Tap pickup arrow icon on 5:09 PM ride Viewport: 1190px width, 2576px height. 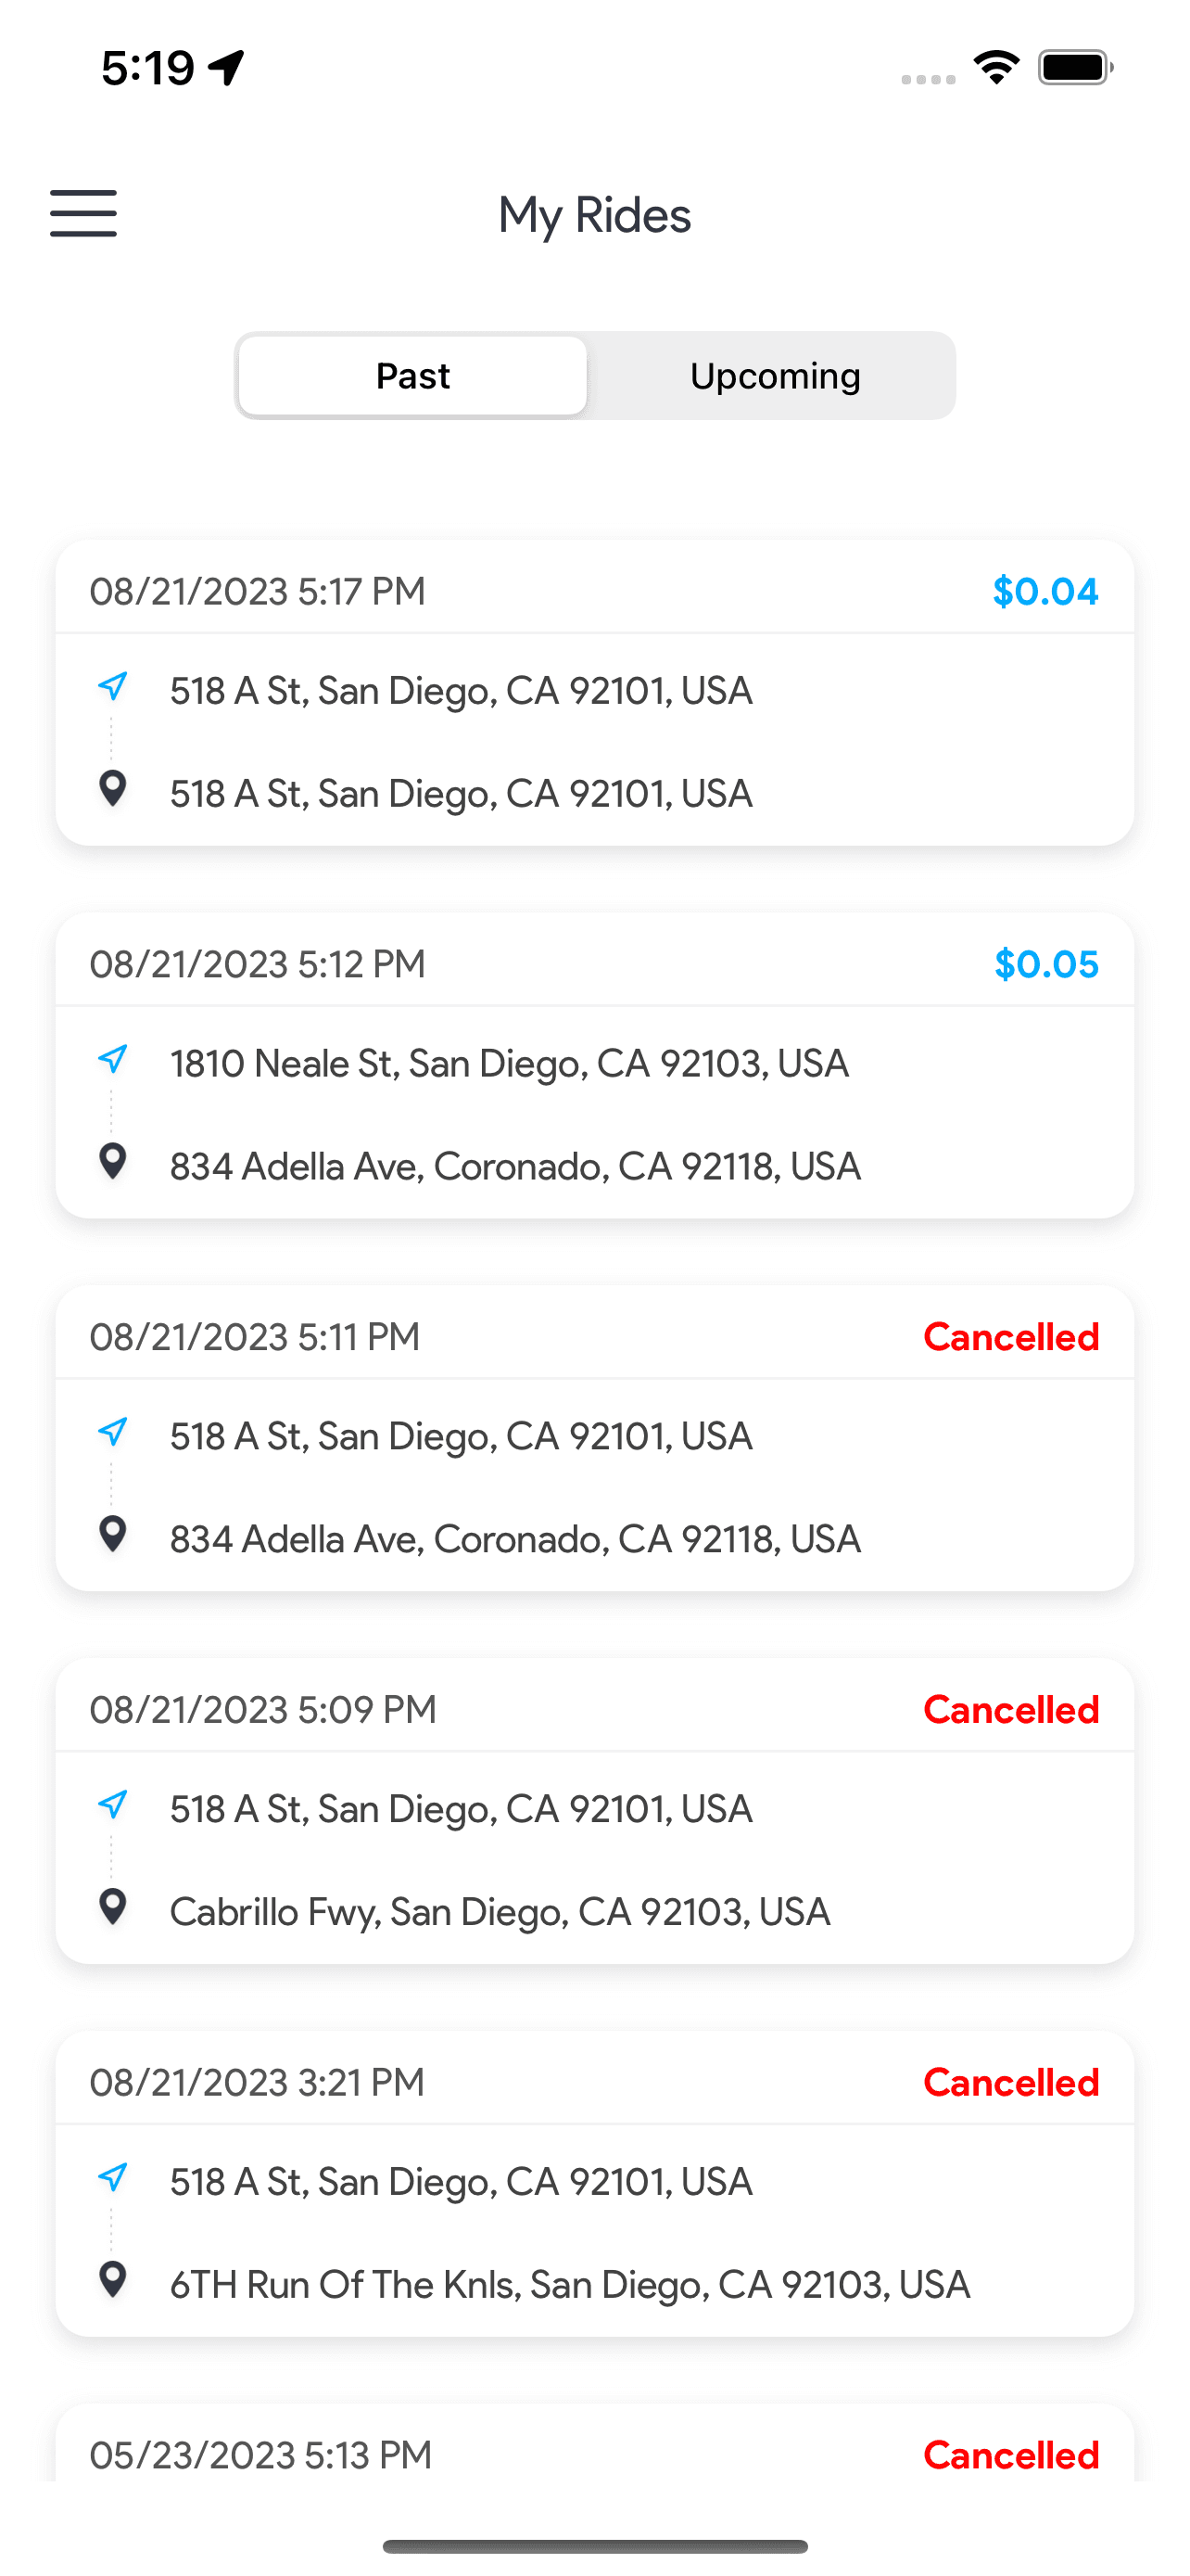(113, 1805)
